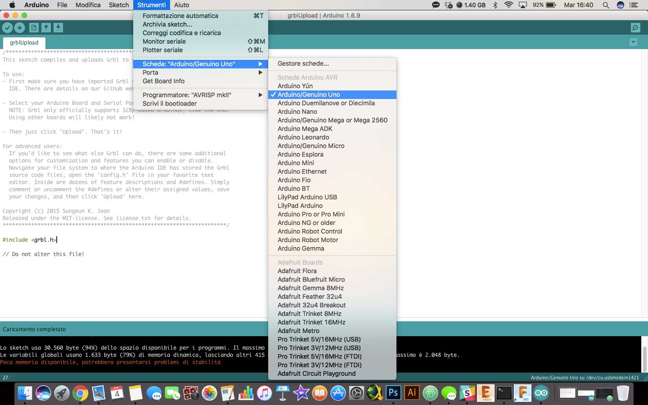Expand the Programmatore AVRISP mkII submenu
The image size is (648, 405).
[201, 95]
